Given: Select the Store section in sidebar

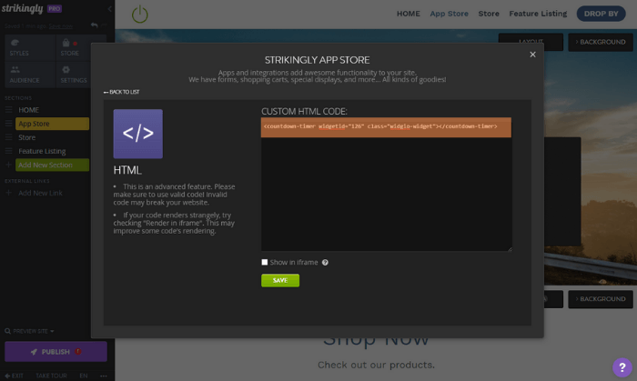Looking at the screenshot, I should pyautogui.click(x=26, y=137).
